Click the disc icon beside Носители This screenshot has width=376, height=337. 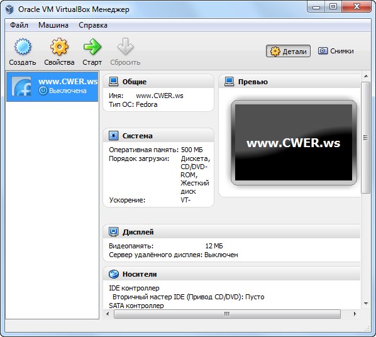coord(113,274)
